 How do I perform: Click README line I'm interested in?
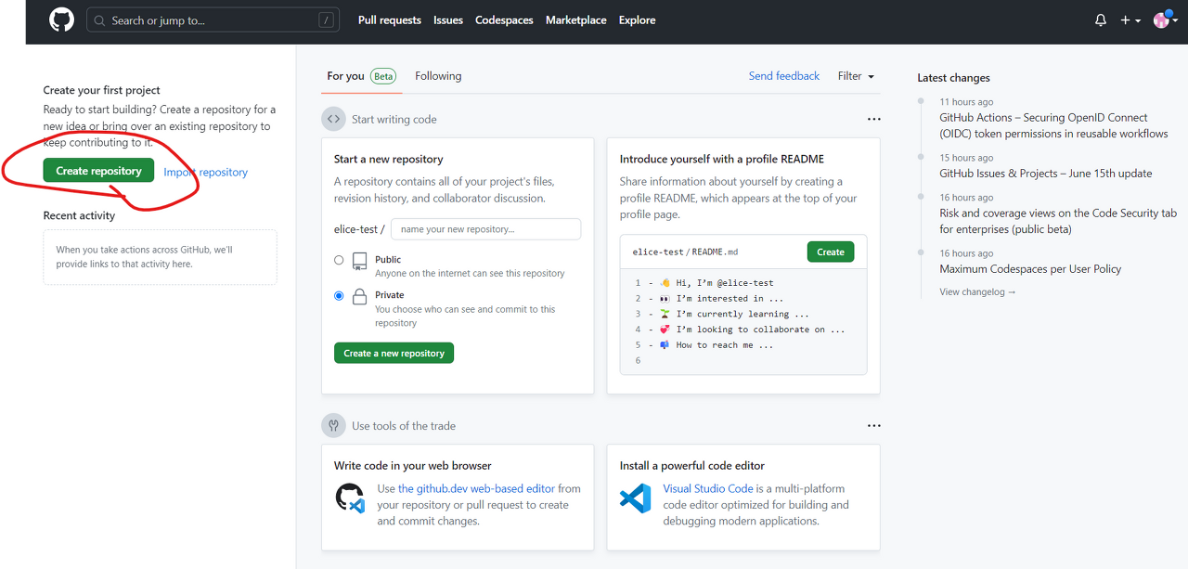(722, 298)
